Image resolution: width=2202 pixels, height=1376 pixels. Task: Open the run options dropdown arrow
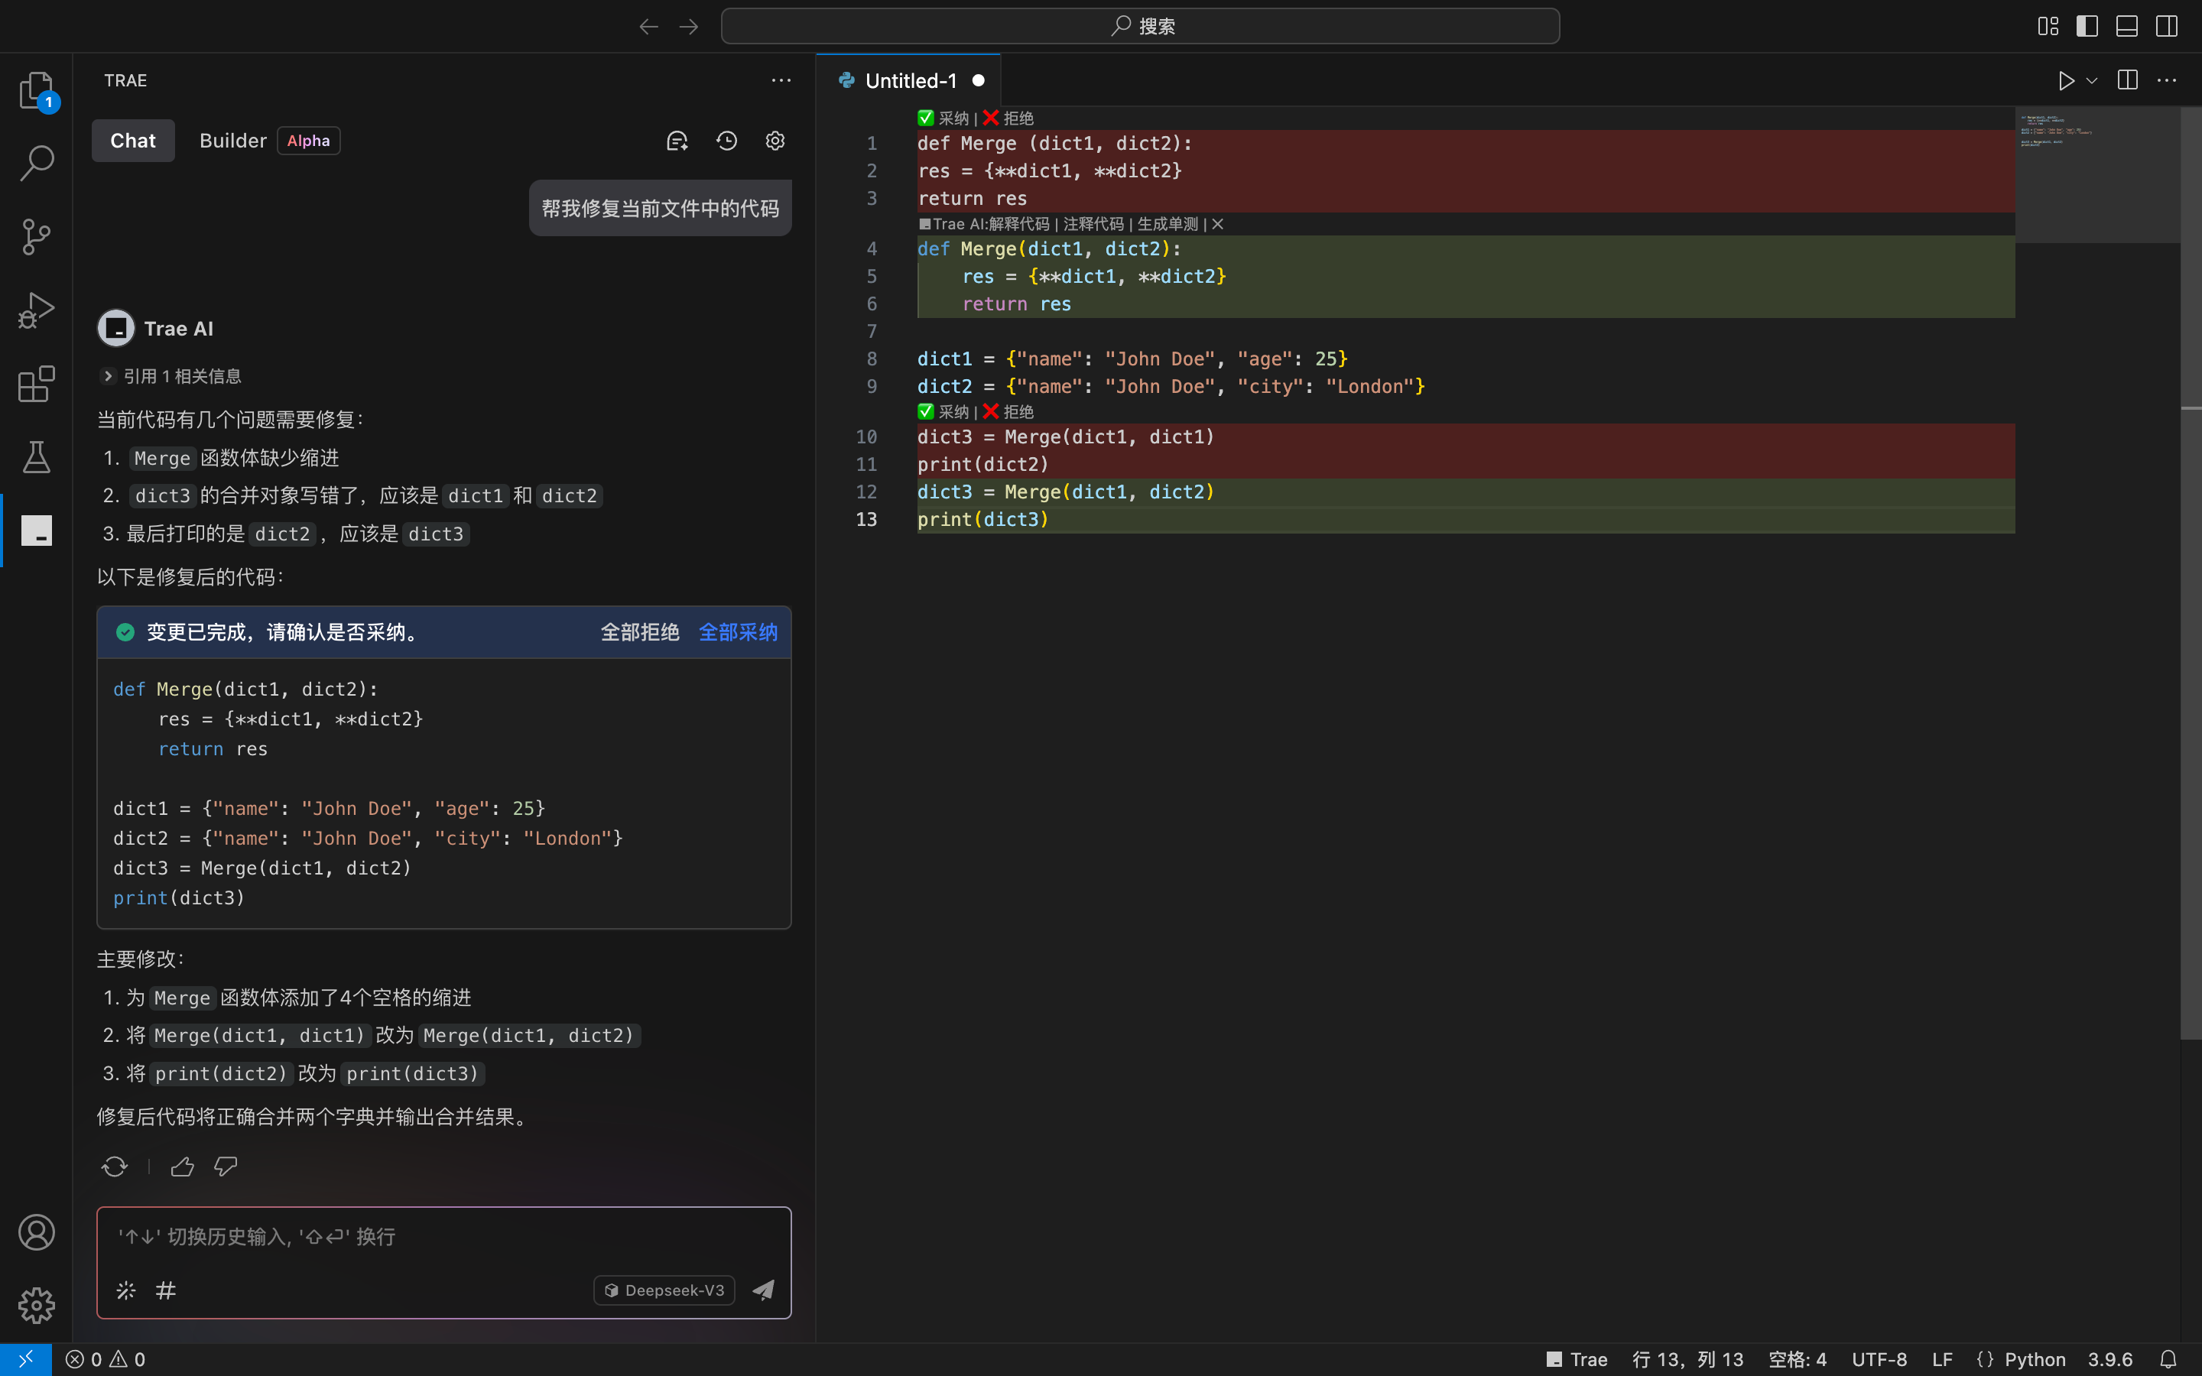coord(2092,81)
